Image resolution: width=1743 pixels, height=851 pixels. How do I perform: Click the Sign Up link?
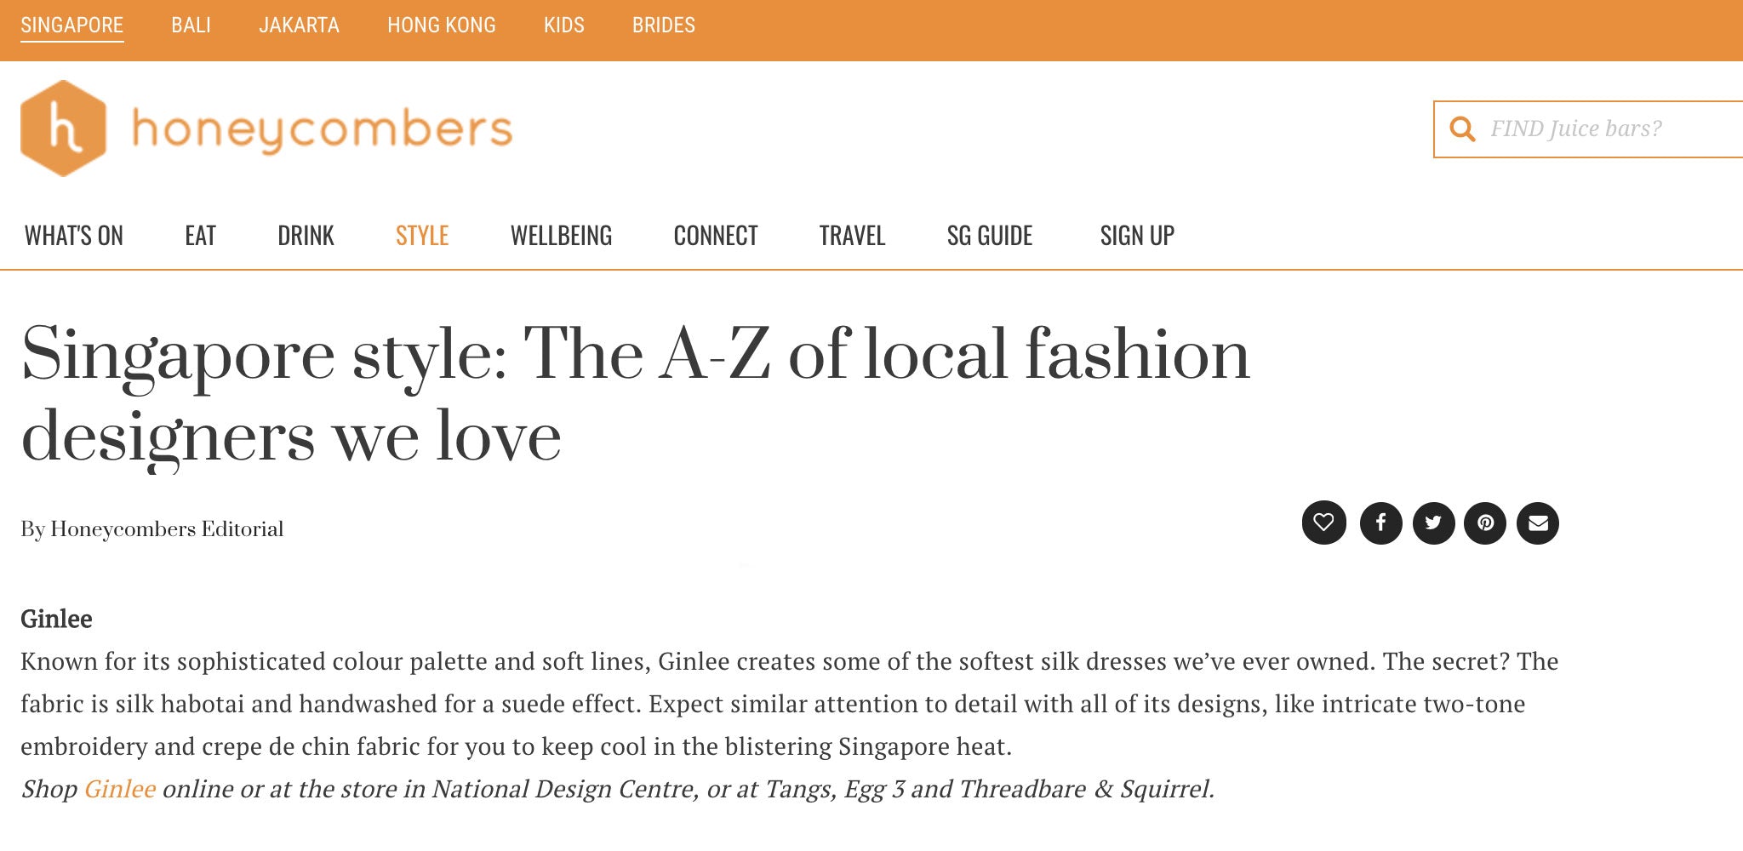tap(1137, 236)
